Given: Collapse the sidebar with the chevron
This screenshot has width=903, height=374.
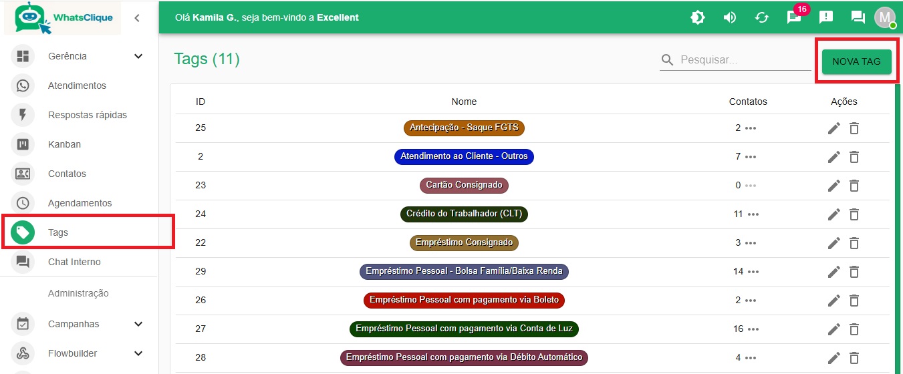Looking at the screenshot, I should (137, 18).
